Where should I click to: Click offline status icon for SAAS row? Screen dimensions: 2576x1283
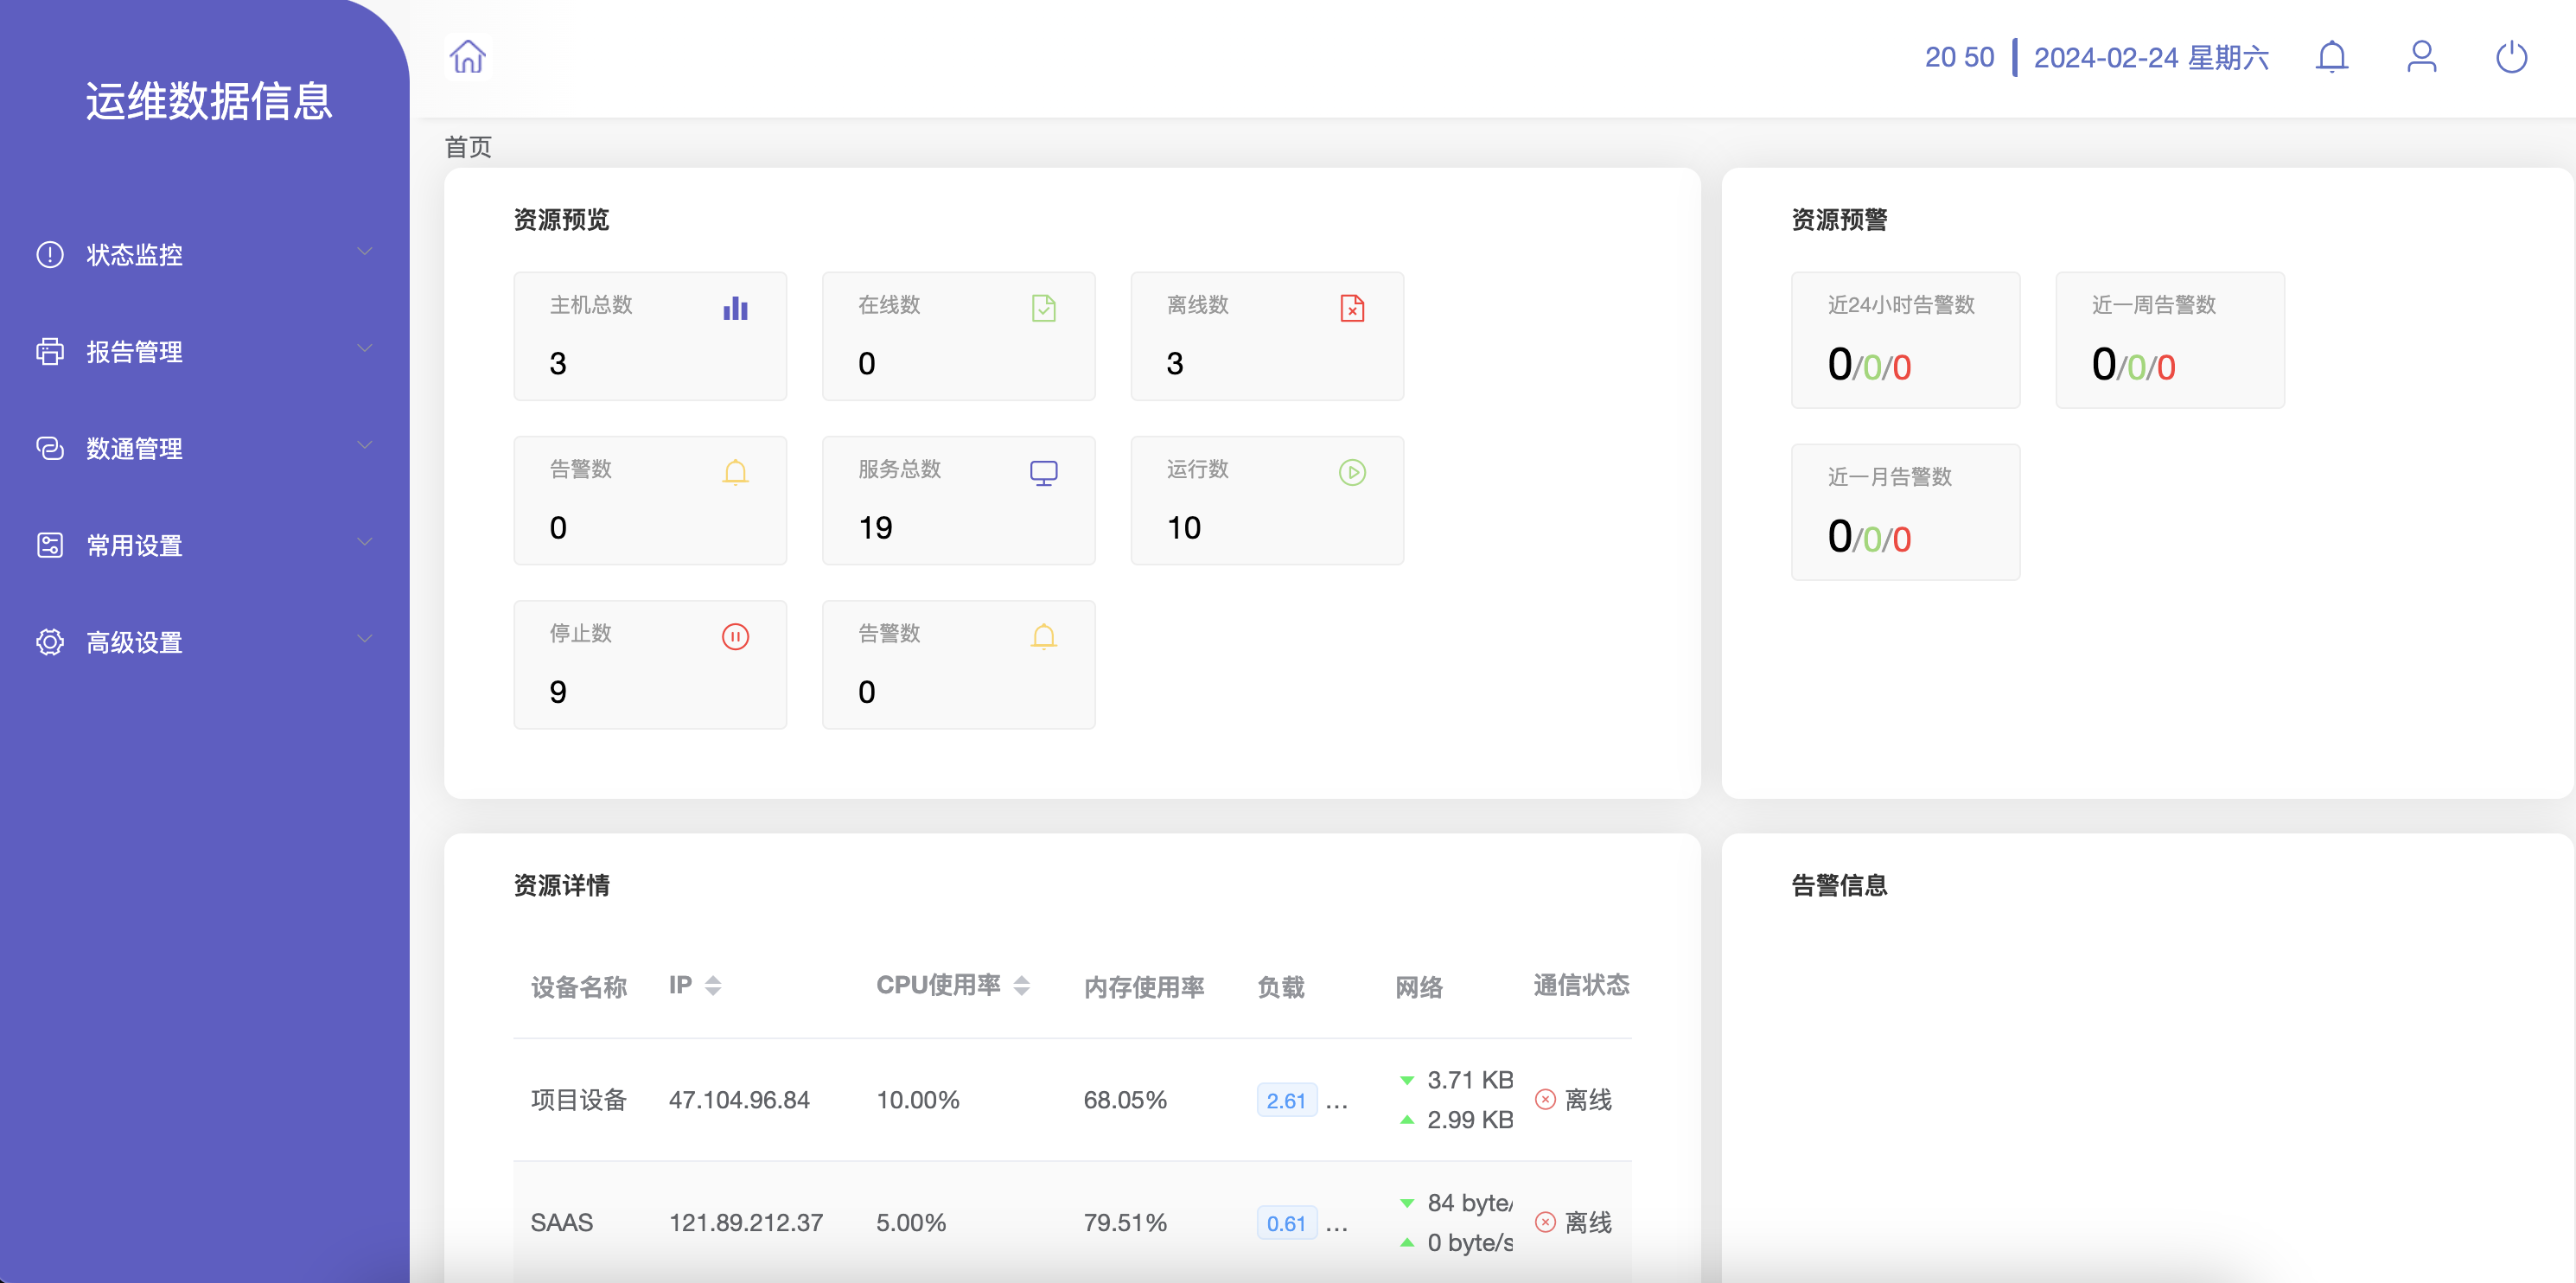click(1545, 1222)
